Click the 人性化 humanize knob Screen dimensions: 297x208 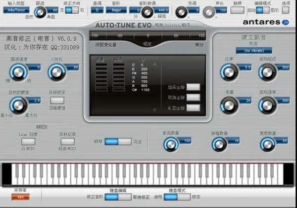[x=57, y=72]
